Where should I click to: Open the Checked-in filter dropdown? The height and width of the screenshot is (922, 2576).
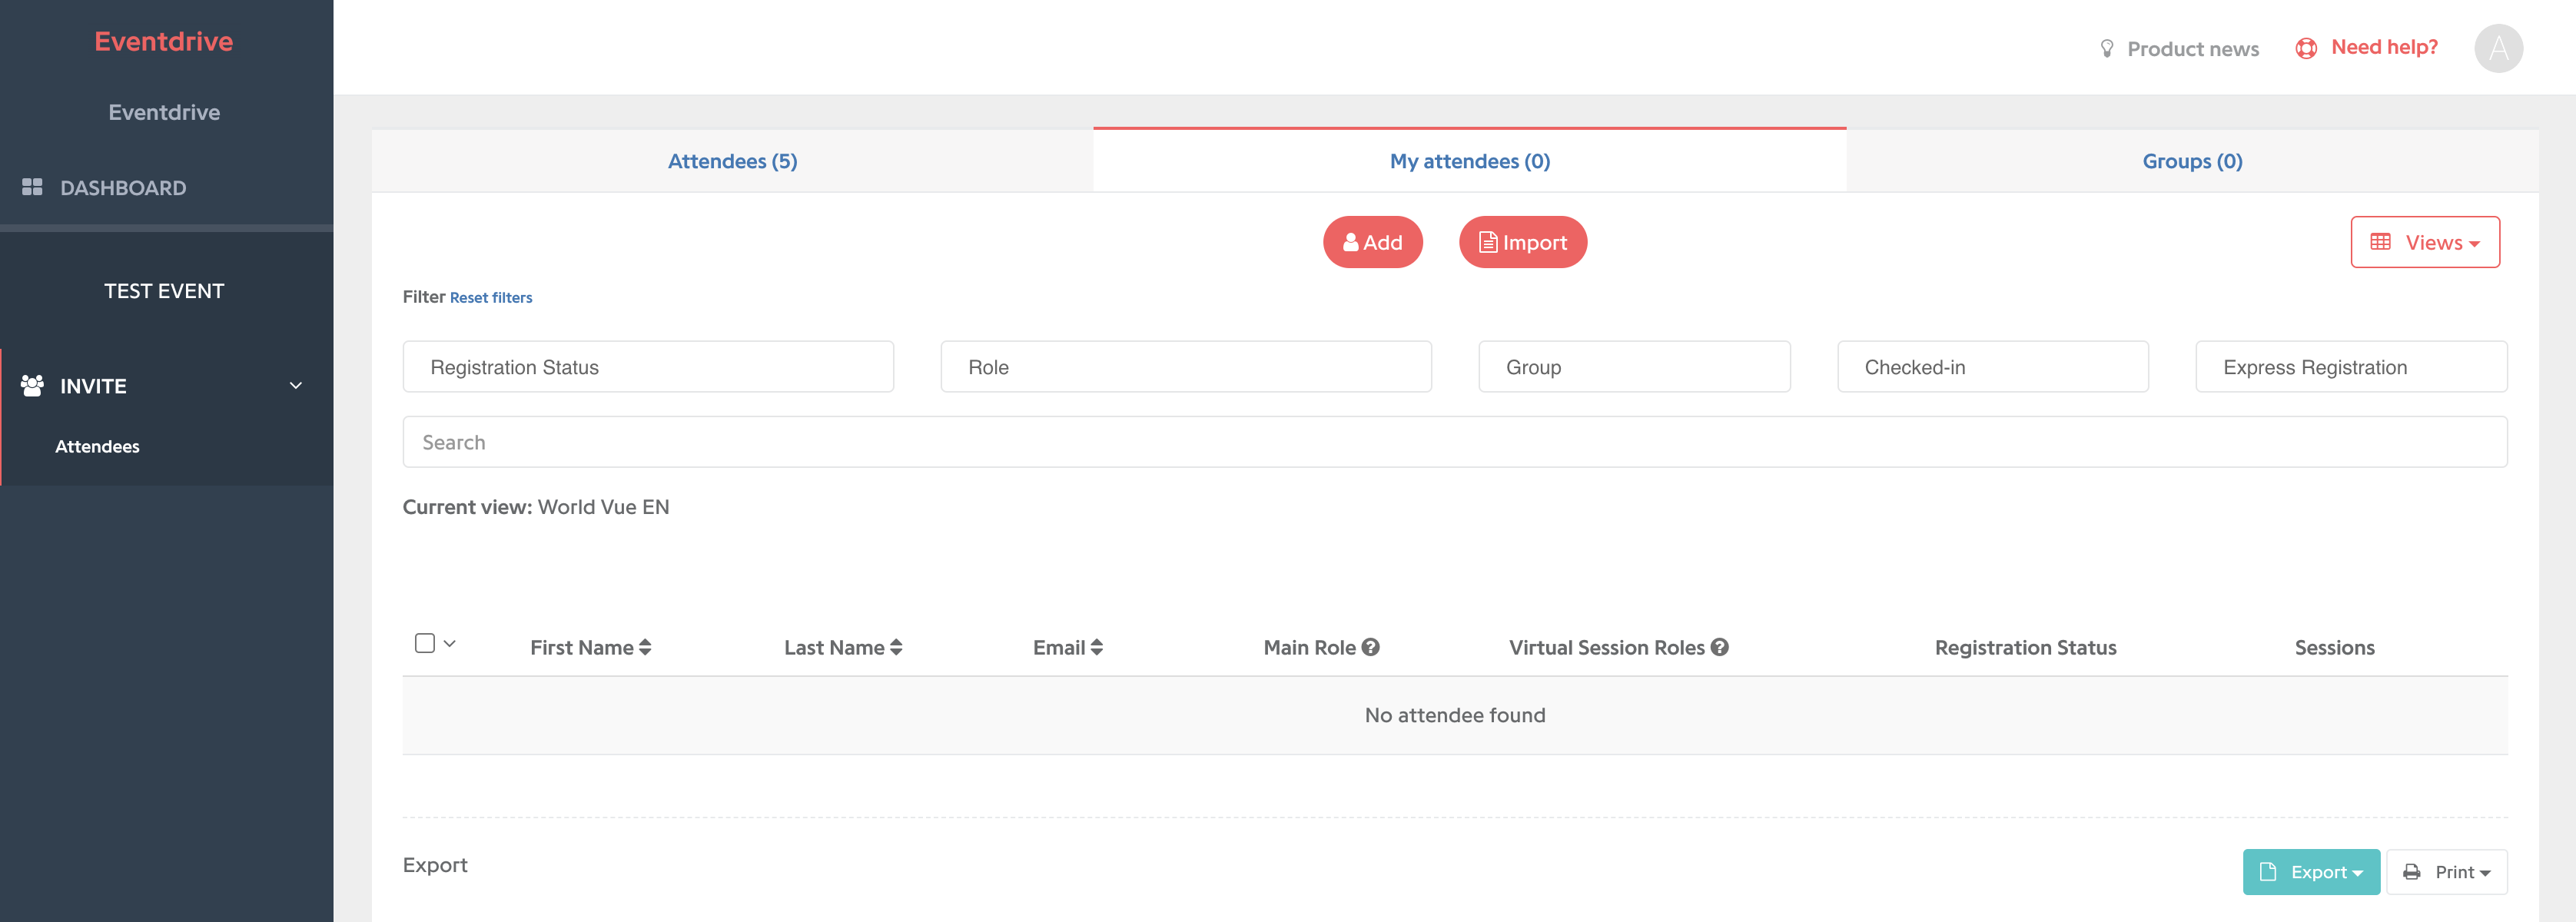(1993, 367)
